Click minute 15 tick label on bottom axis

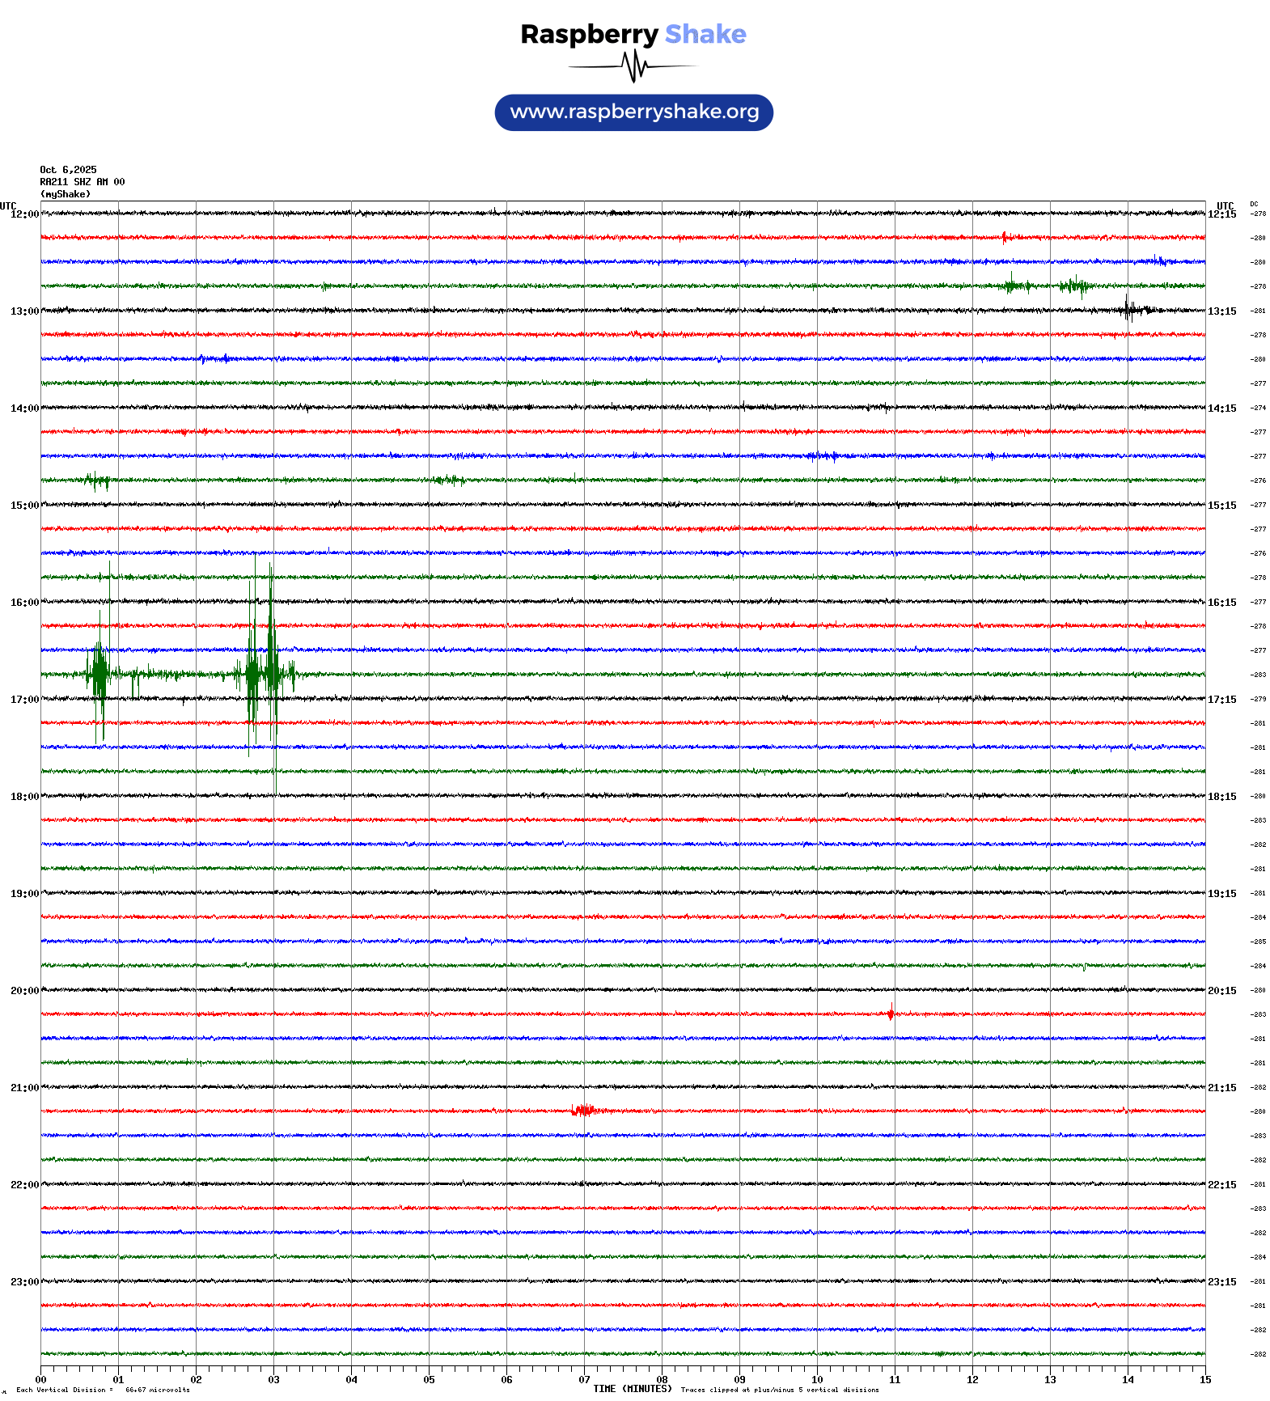(x=1204, y=1380)
